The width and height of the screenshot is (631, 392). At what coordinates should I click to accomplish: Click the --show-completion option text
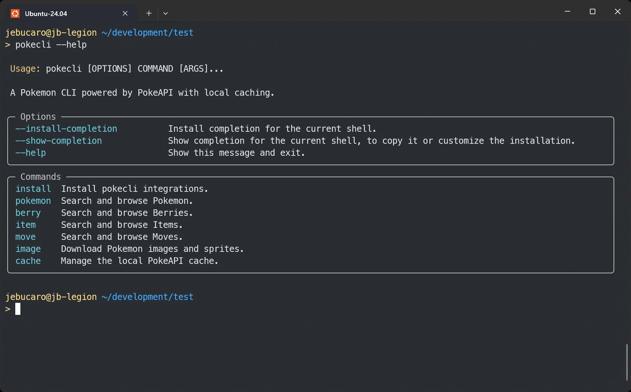(x=59, y=141)
